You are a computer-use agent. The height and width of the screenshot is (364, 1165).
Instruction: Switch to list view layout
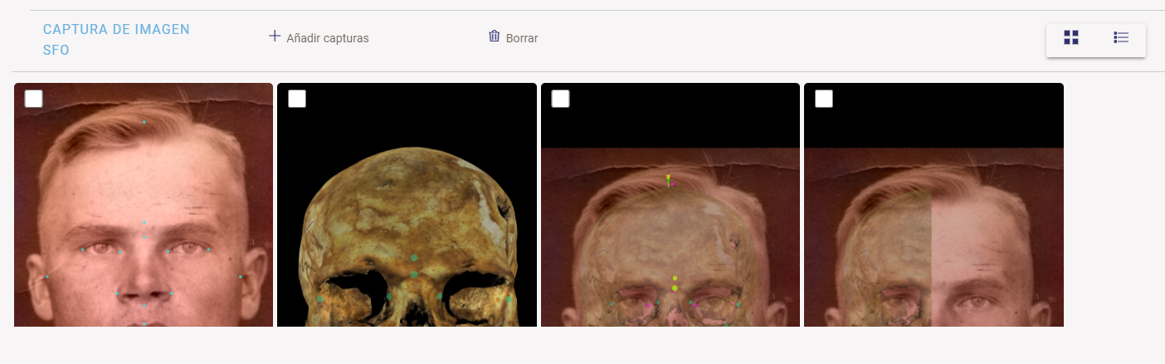coord(1121,37)
